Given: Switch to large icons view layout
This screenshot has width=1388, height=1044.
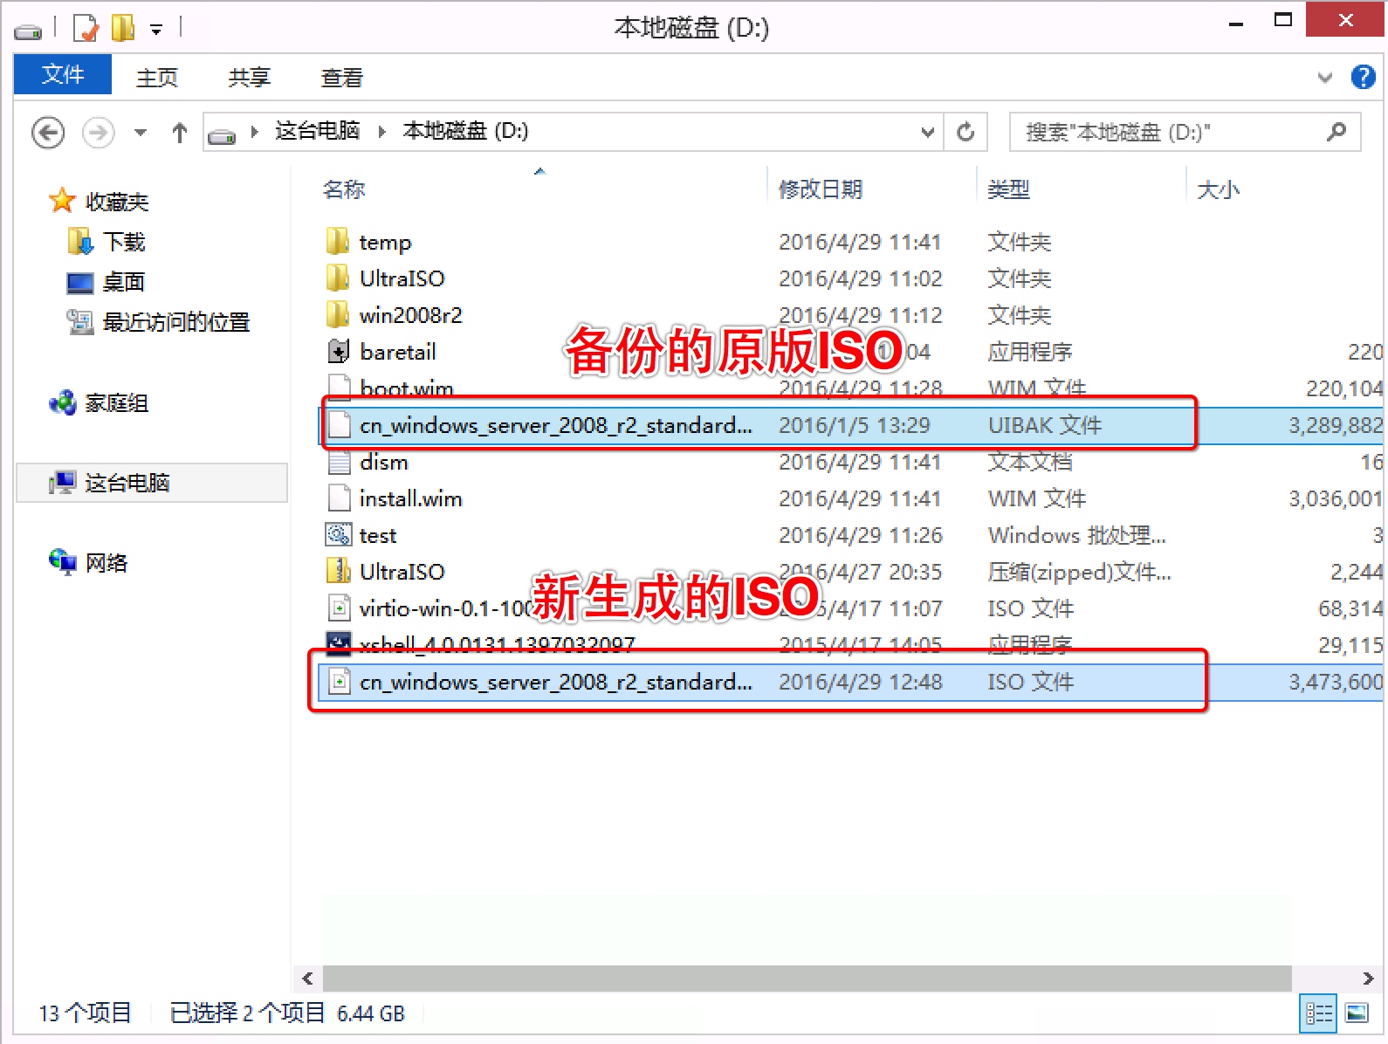Looking at the screenshot, I should click(1357, 1013).
